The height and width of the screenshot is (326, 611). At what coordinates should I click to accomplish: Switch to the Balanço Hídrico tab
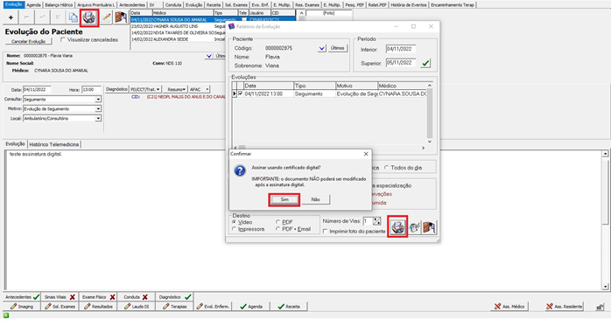coord(59,4)
